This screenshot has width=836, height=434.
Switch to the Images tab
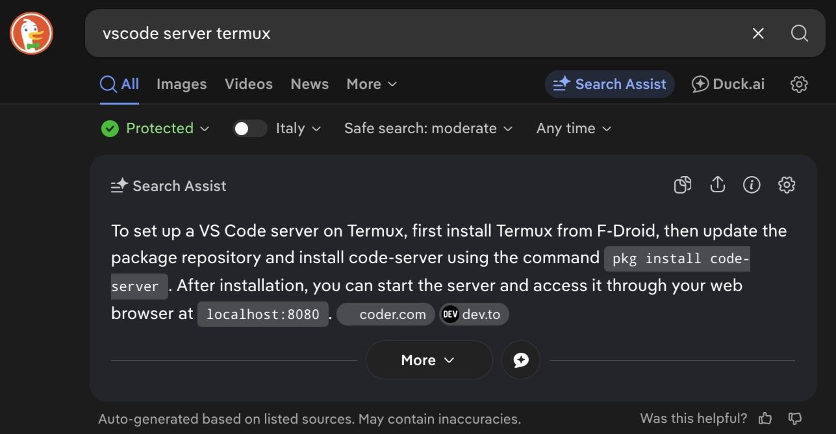click(x=181, y=84)
